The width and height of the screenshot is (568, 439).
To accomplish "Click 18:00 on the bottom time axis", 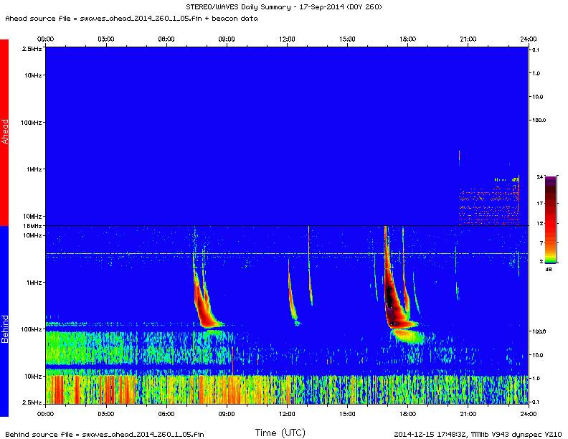I will point(408,414).
